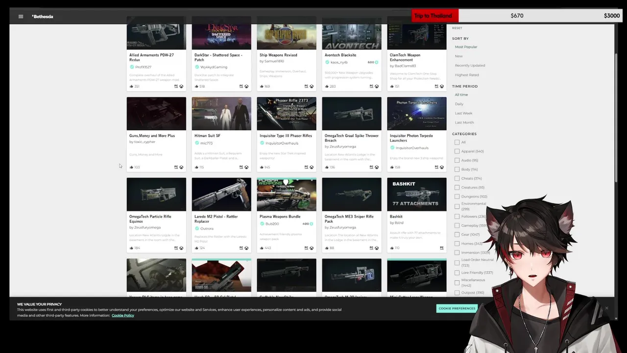Check the Gear (1047) category checkbox

click(x=457, y=234)
